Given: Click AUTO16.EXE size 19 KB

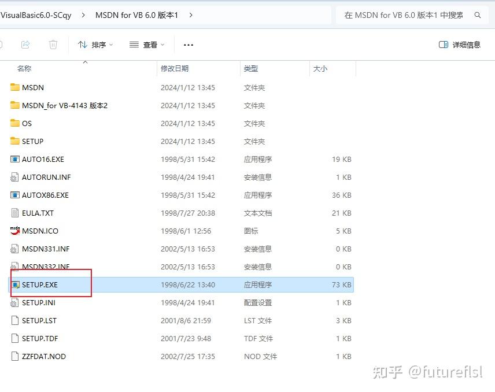Looking at the screenshot, I should [x=342, y=160].
